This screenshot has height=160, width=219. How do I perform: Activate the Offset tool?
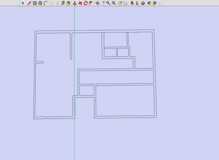tap(91, 3)
